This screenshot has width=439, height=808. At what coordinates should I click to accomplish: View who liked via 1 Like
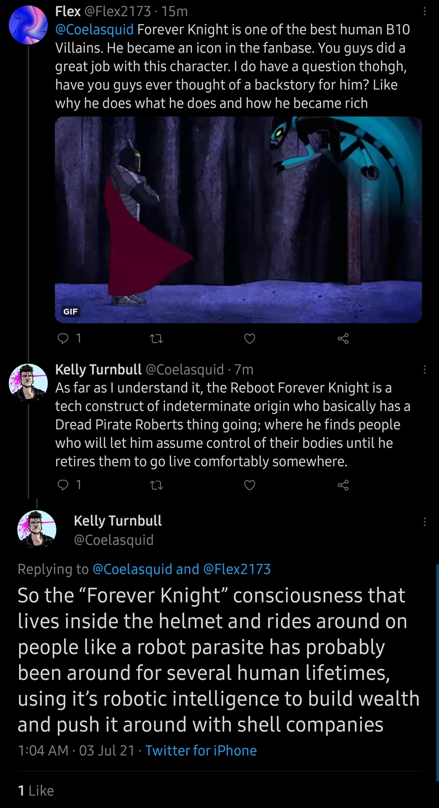[x=36, y=791]
